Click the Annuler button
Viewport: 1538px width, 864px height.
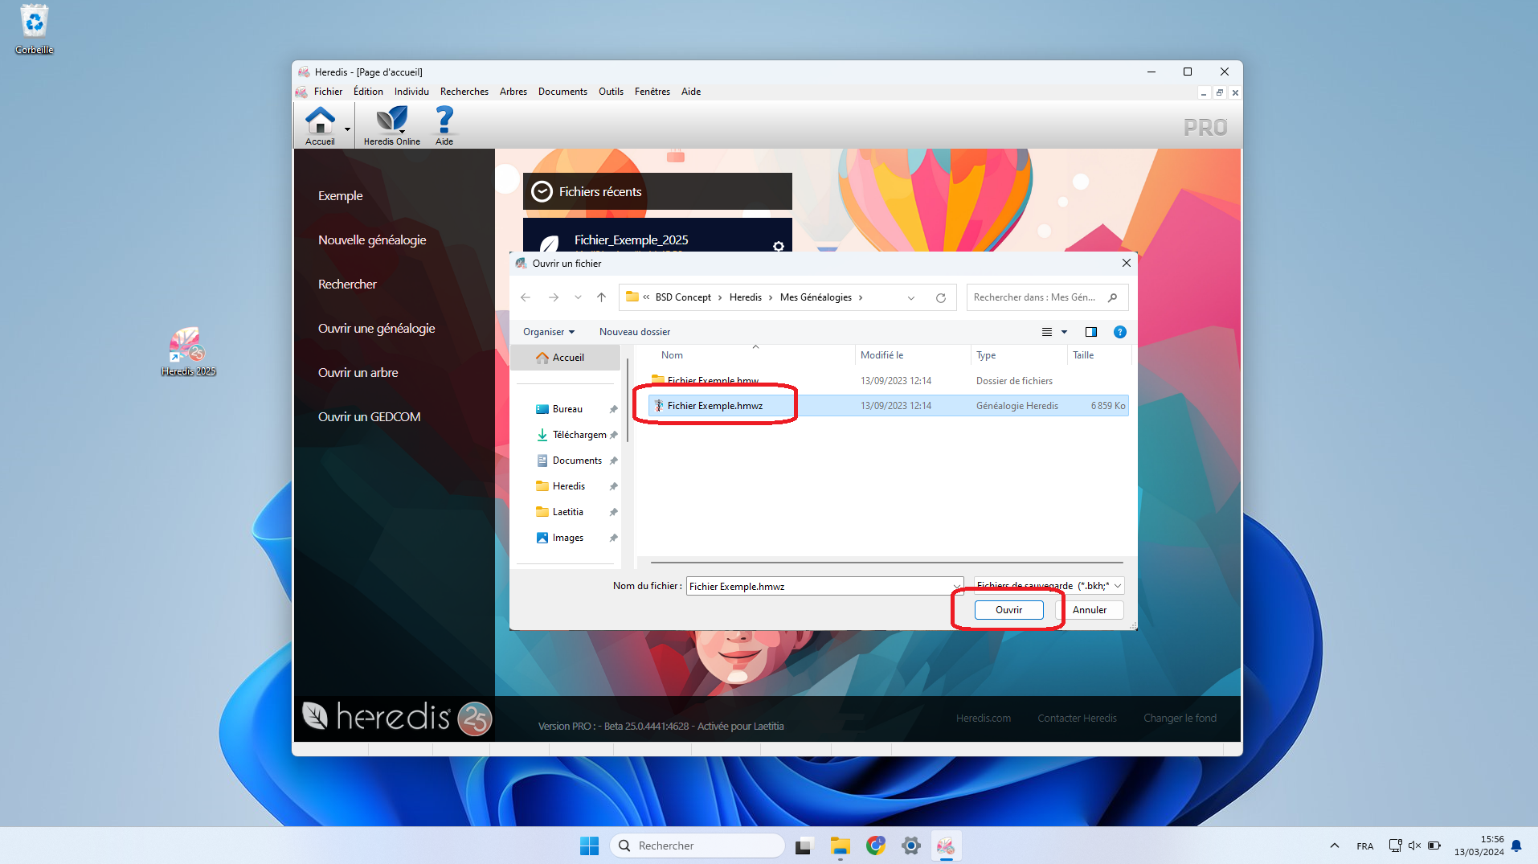(x=1089, y=610)
